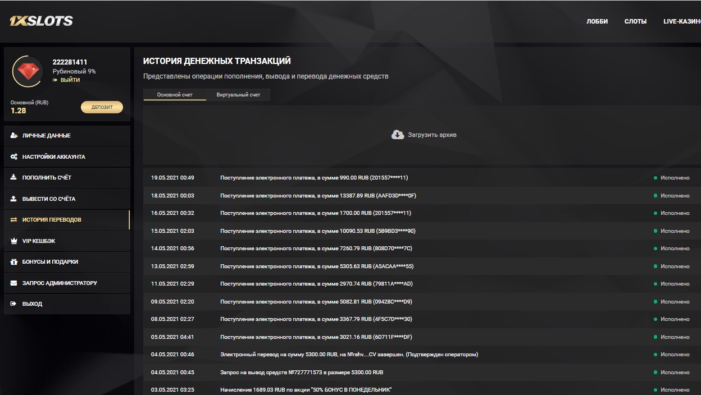This screenshot has width=701, height=395.
Task: Click date 05.05.2021 04:41
Action: [172, 337]
